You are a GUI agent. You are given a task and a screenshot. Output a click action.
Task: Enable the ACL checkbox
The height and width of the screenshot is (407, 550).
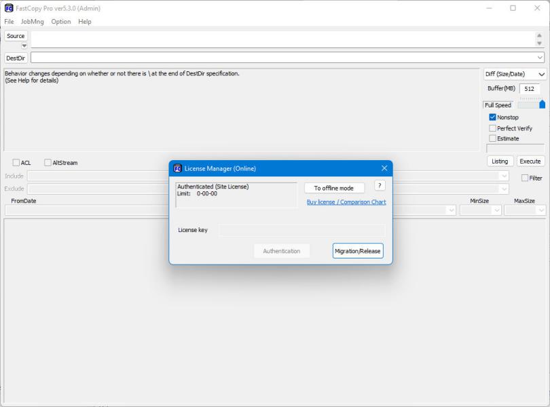[x=16, y=163]
